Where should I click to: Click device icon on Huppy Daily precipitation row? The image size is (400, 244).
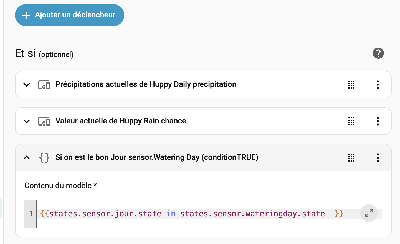[x=44, y=85]
